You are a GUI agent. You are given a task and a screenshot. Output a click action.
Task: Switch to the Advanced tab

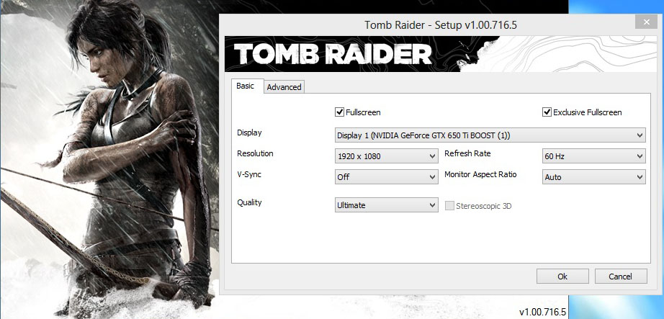284,87
